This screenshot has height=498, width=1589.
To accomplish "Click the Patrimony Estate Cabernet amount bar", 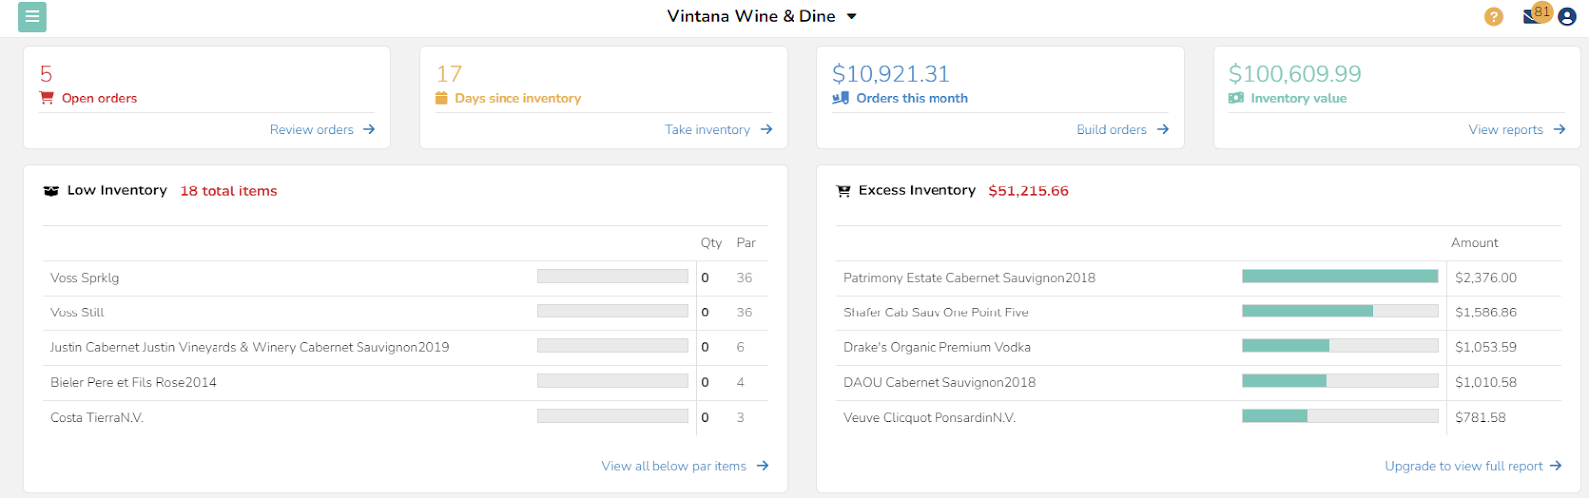I will click(1340, 277).
